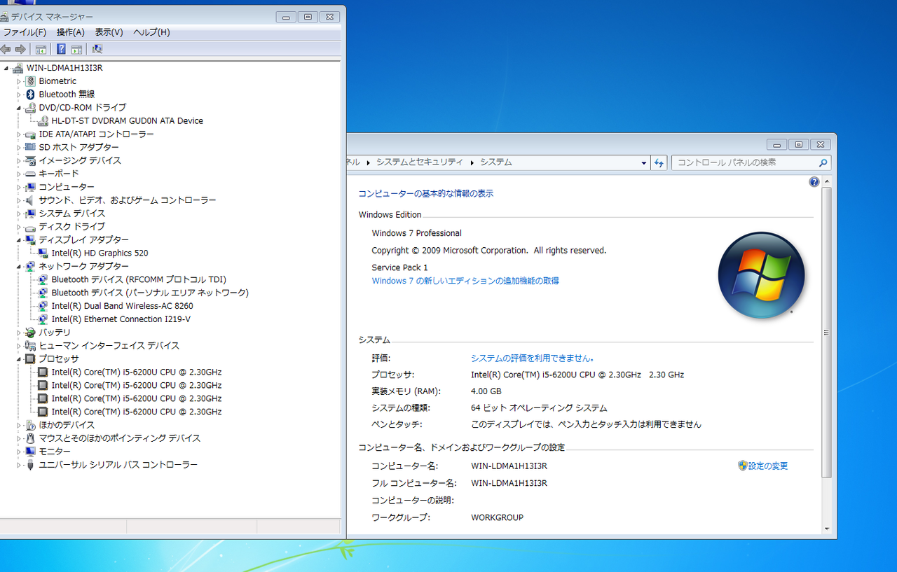Collapse the プロセッサ category
Screen dimensions: 897x572
[20, 359]
